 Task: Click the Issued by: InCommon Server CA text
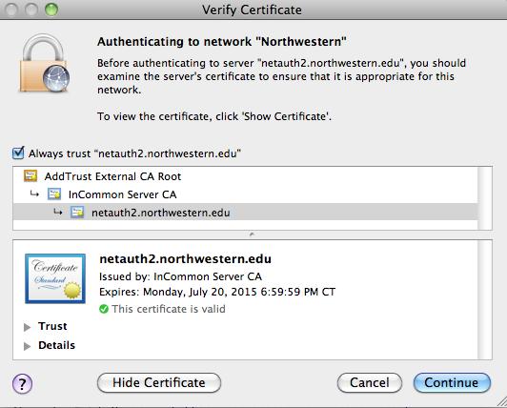(x=180, y=276)
